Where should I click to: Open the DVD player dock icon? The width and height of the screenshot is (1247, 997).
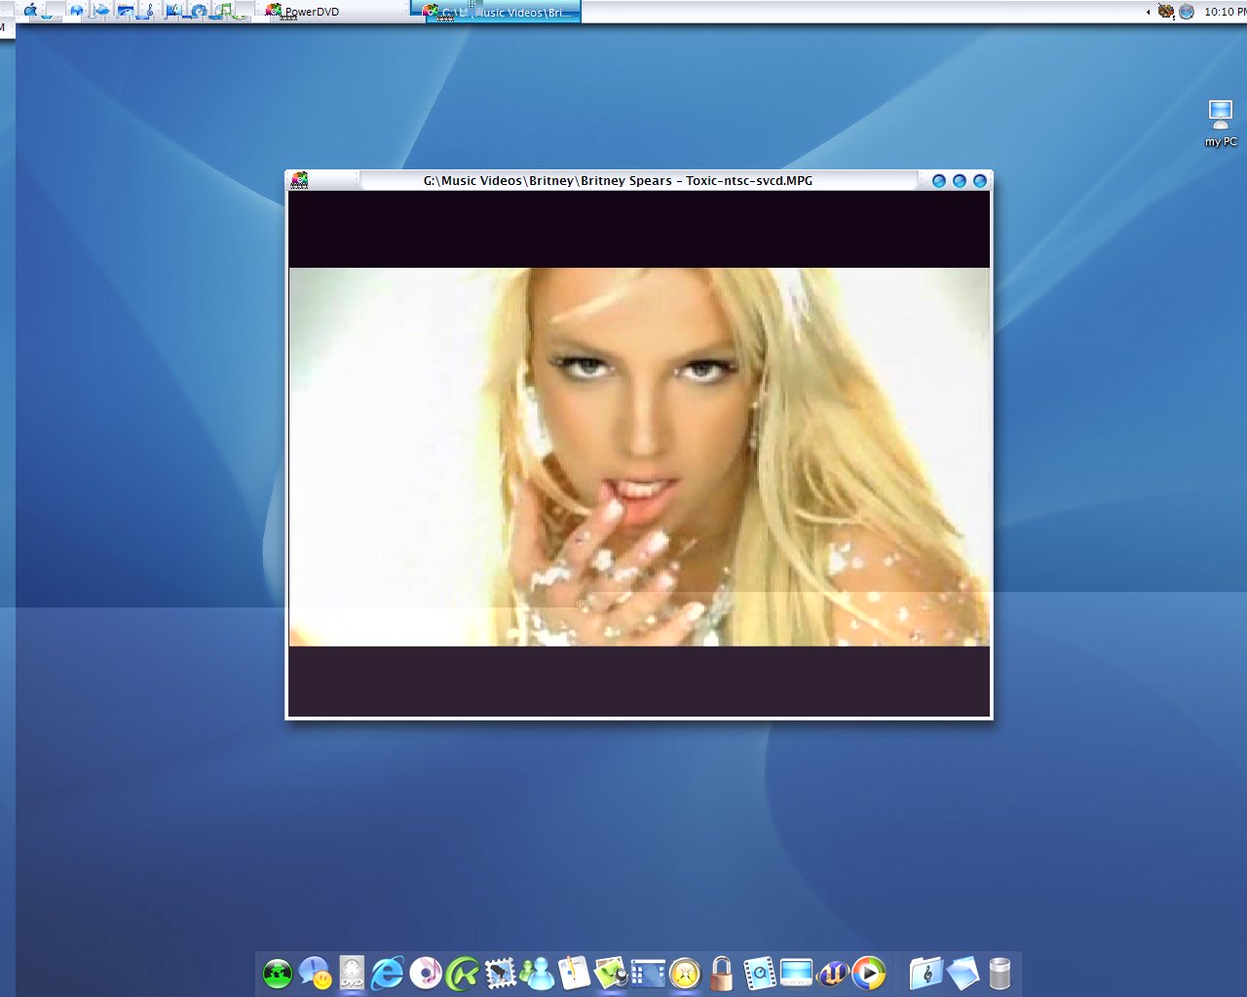[352, 973]
